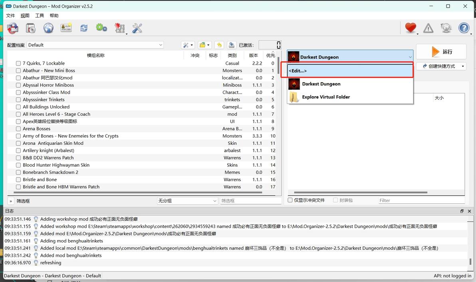Click the mod list 筛选框 filter input
Screen dimensions: 476x282
pos(250,201)
